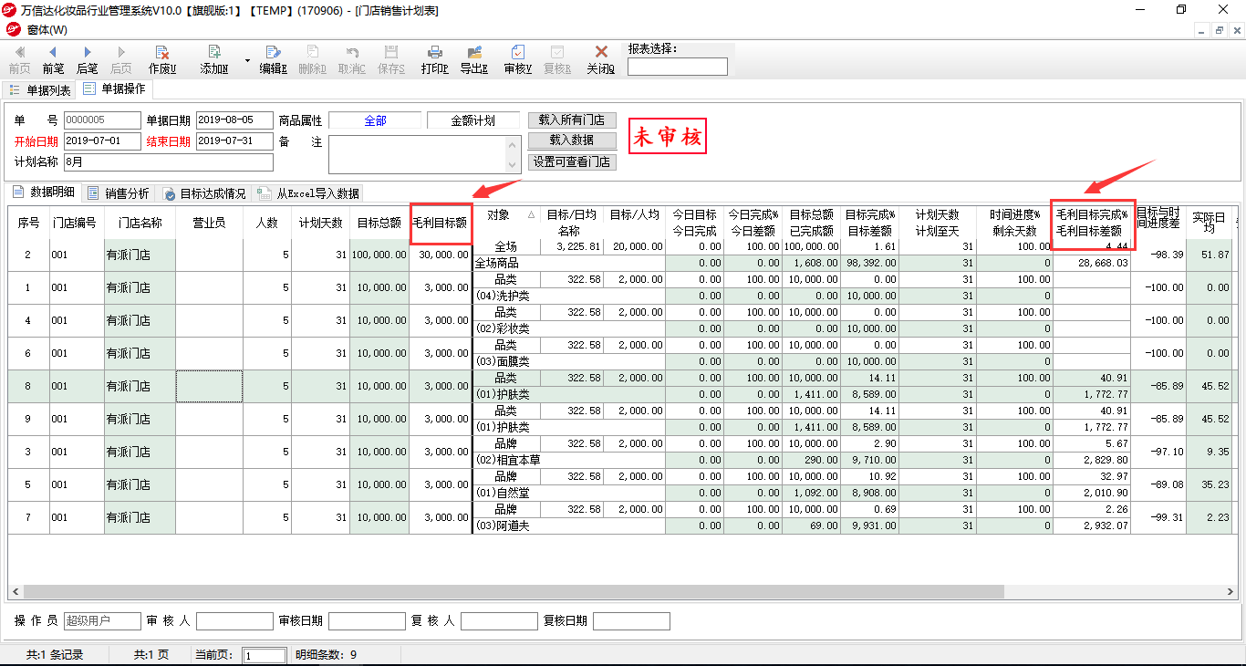The width and height of the screenshot is (1246, 666).
Task: Click the 开始日期 field 2019-07-01
Action: pos(102,141)
